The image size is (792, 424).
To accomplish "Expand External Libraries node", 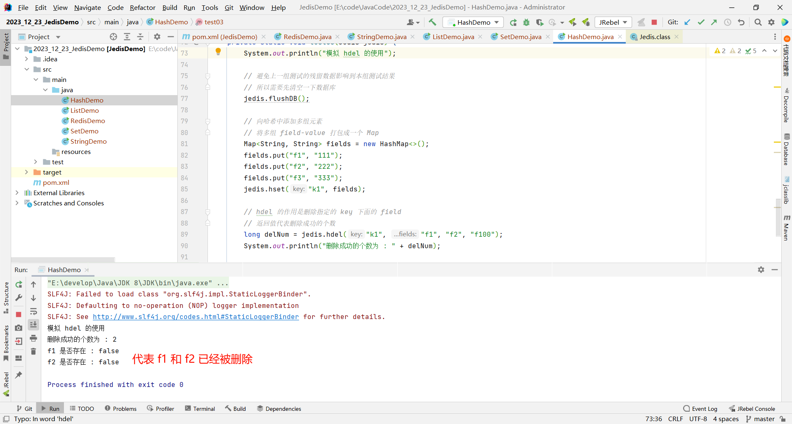I will click(x=17, y=193).
